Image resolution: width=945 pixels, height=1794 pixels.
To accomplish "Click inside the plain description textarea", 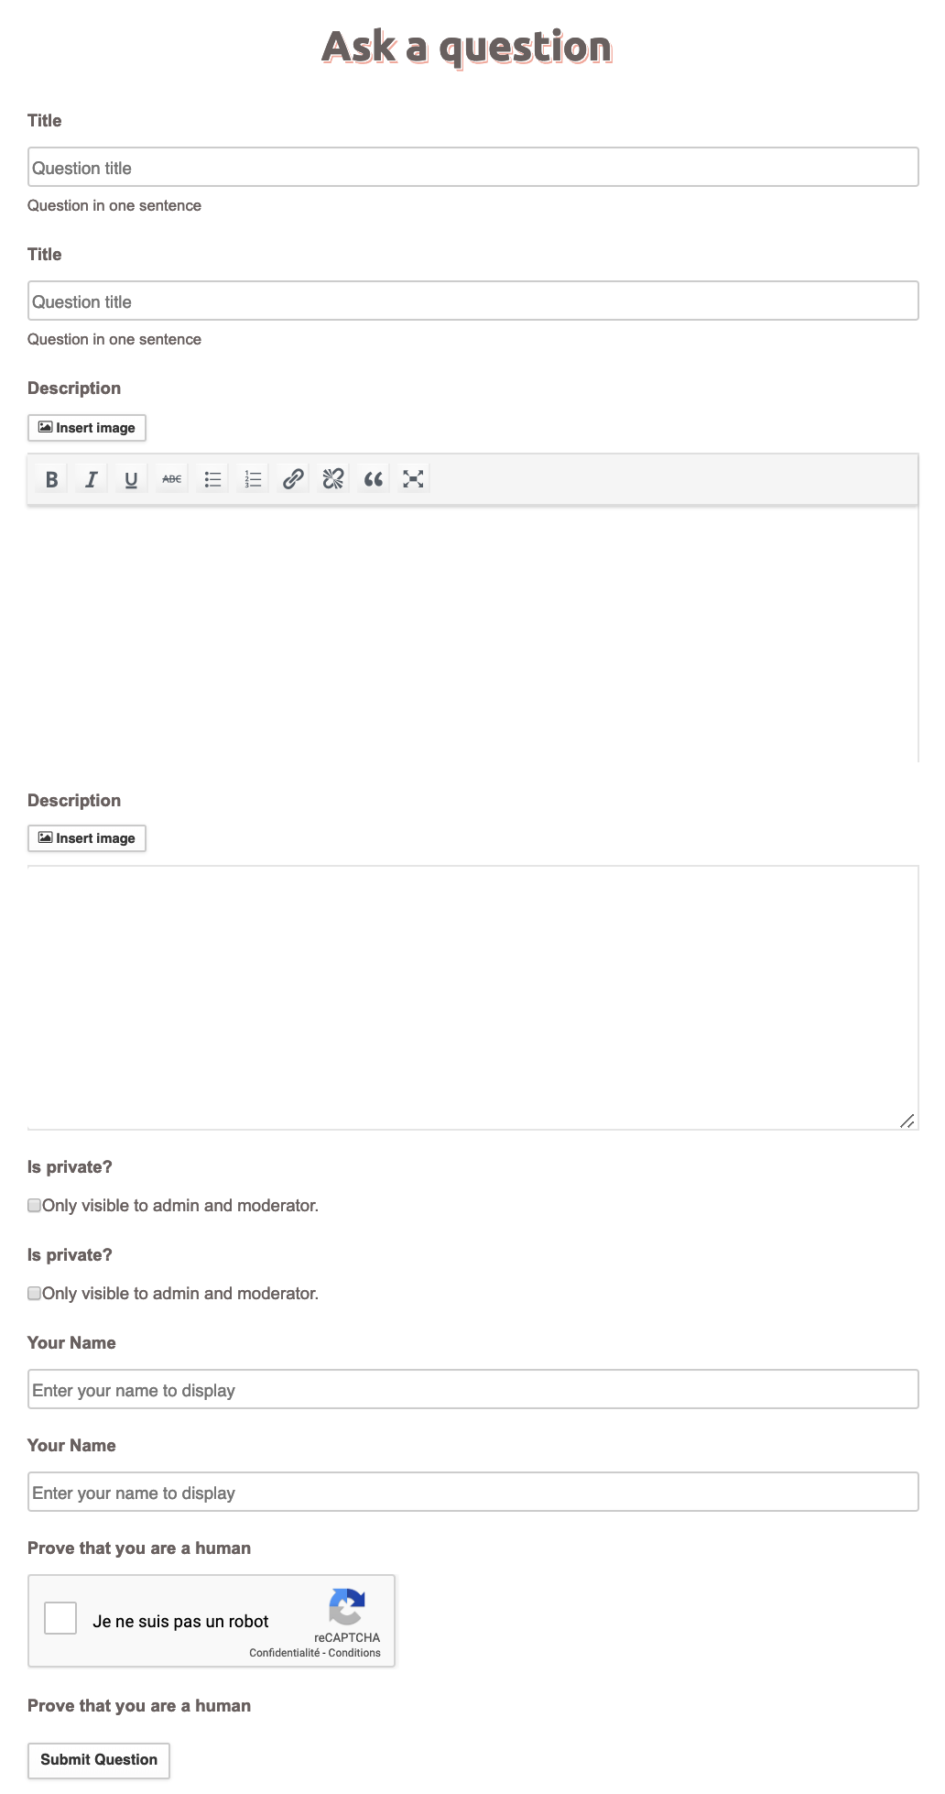I will pyautogui.click(x=472, y=998).
